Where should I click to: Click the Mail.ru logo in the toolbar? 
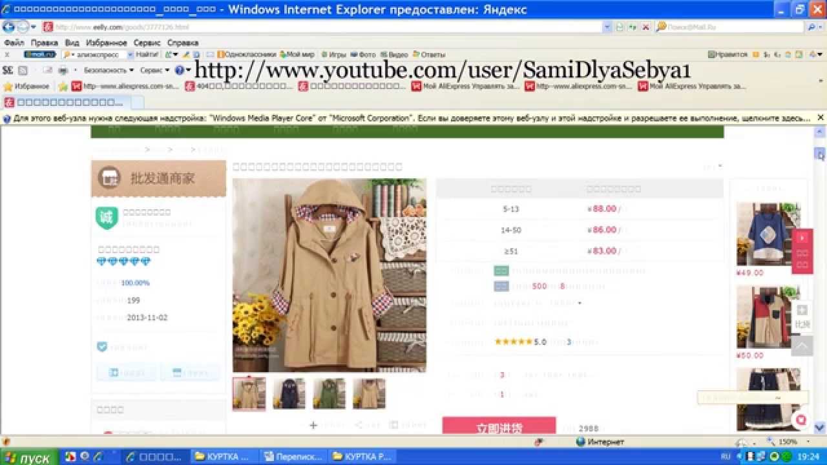[x=40, y=55]
